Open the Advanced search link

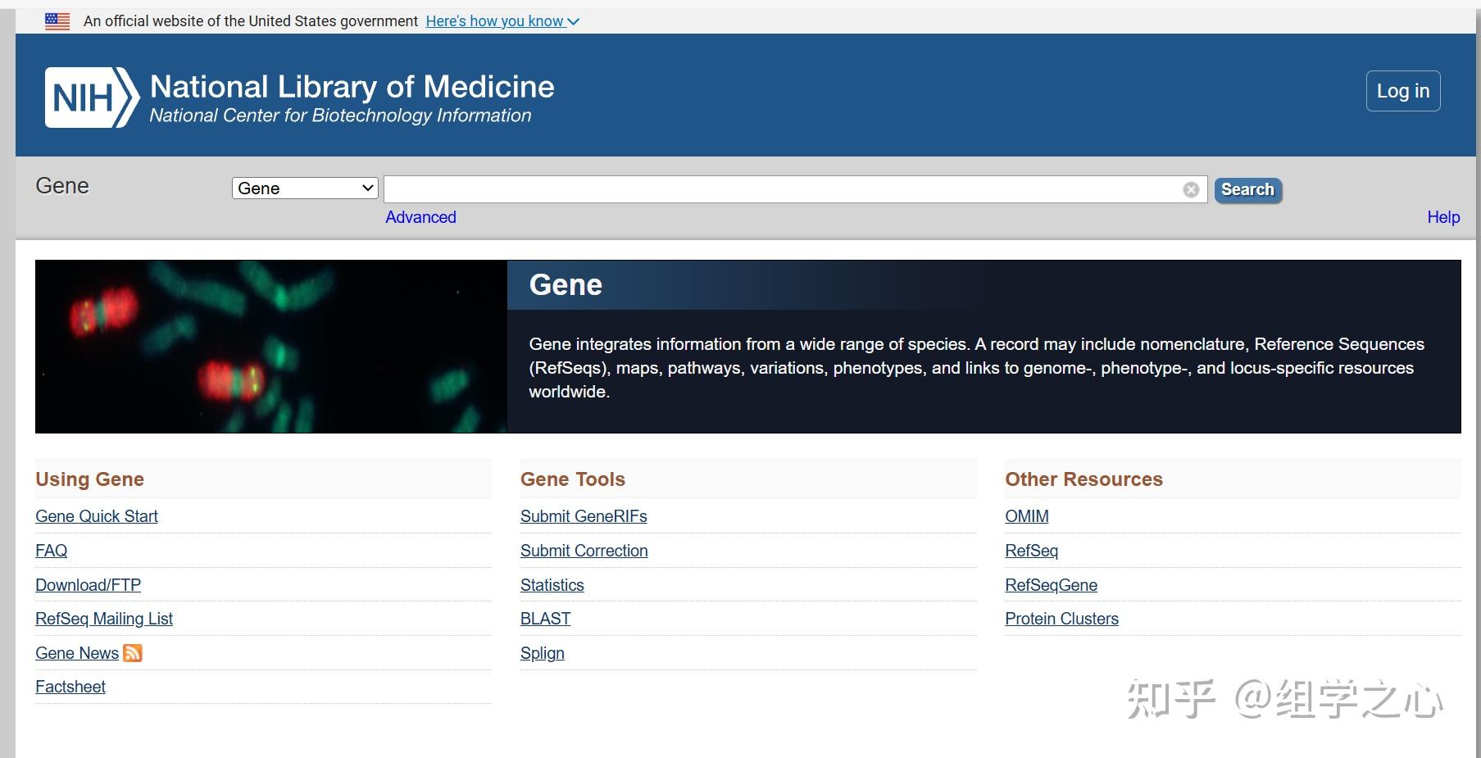[420, 217]
